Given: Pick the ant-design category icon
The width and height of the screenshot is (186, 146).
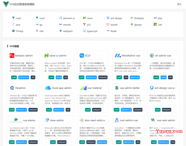Looking at the screenshot, I should pos(108,18).
